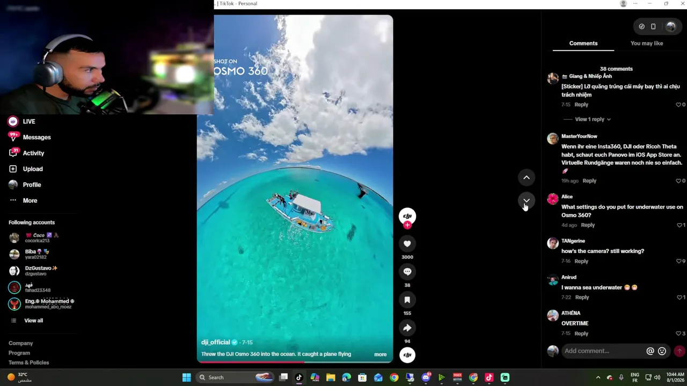This screenshot has height=386, width=687.
Task: Open MasterYourNow's profile avatar
Action: [x=553, y=139]
